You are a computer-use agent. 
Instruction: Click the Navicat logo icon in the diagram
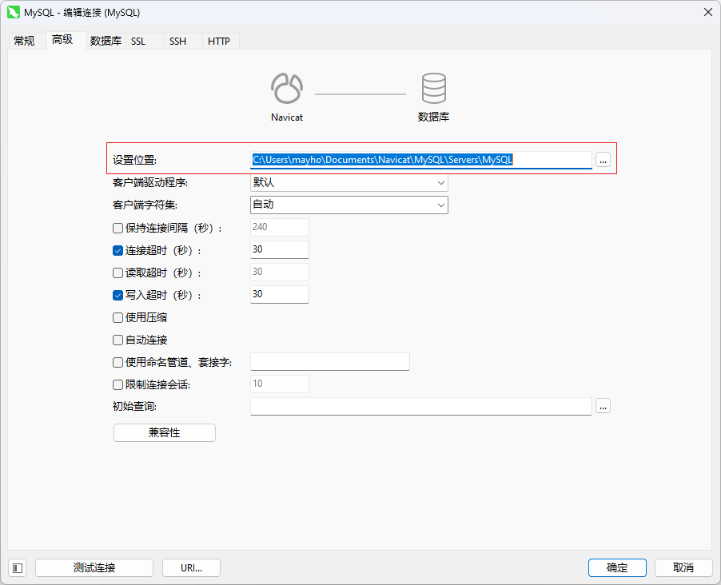pyautogui.click(x=286, y=88)
